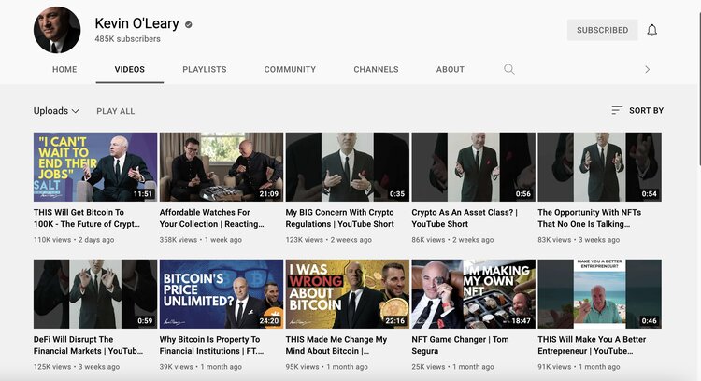Click title "THIS Will Make You A Better Entrepreneur"
The width and height of the screenshot is (701, 381).
(592, 346)
